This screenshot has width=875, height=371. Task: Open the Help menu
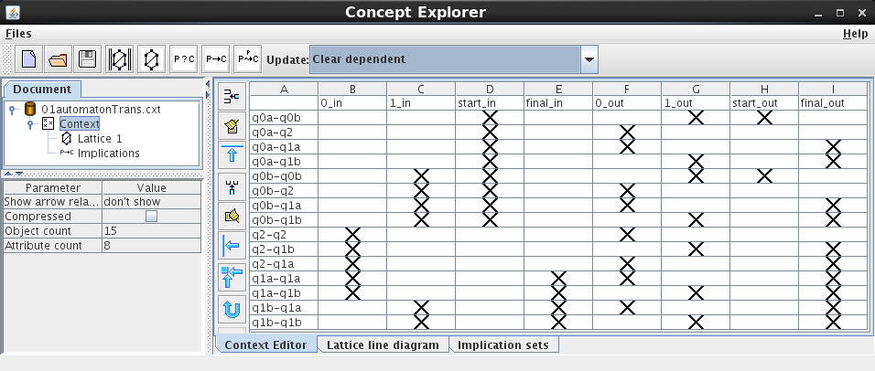point(854,34)
